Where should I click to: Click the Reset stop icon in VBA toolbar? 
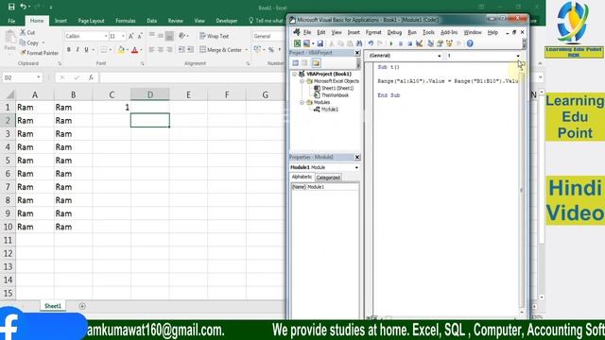point(410,43)
